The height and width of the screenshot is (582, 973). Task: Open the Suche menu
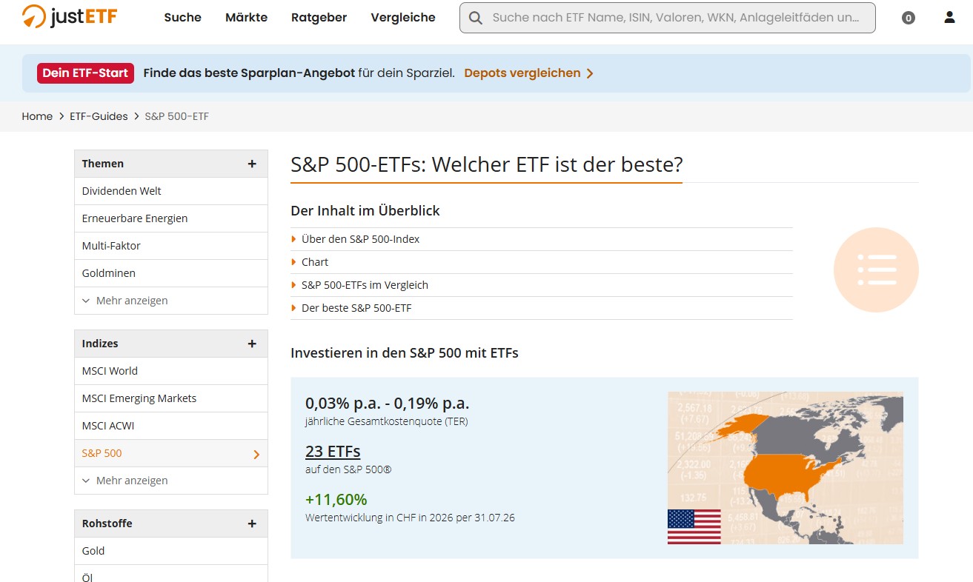pos(183,17)
